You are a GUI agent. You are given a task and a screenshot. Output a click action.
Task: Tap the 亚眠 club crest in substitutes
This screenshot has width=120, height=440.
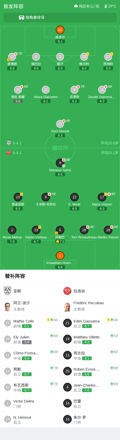tap(8, 291)
